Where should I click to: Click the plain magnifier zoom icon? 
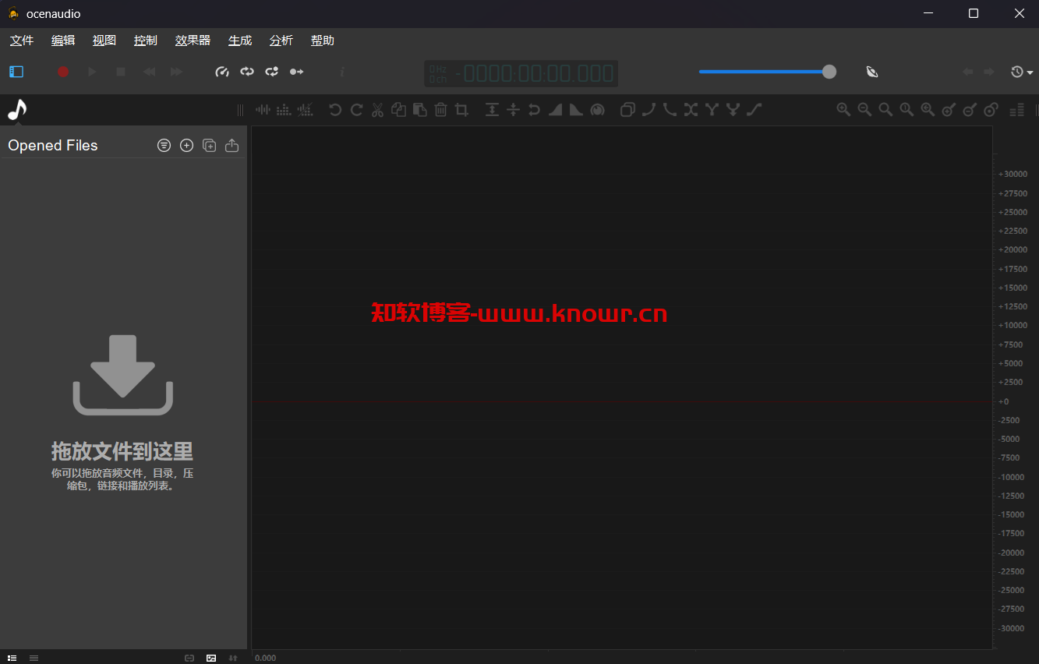tap(885, 110)
